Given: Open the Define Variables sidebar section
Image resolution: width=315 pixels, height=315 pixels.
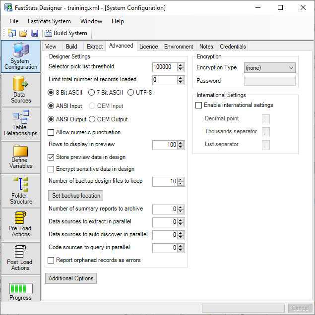Looking at the screenshot, I should click(21, 157).
